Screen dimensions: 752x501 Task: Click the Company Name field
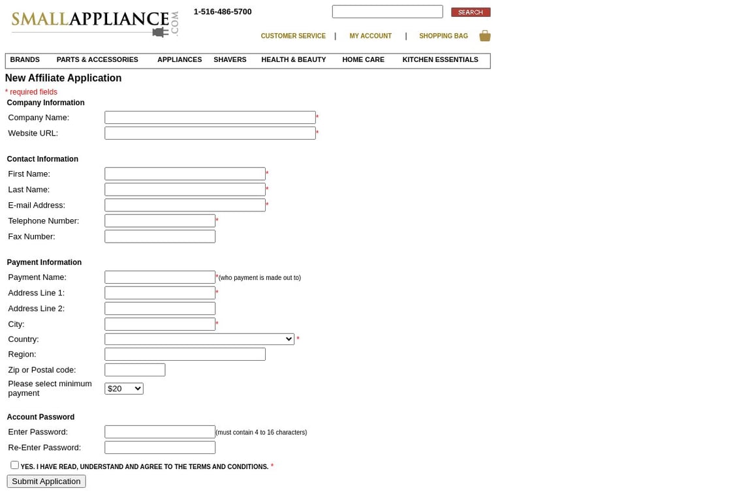coord(210,117)
